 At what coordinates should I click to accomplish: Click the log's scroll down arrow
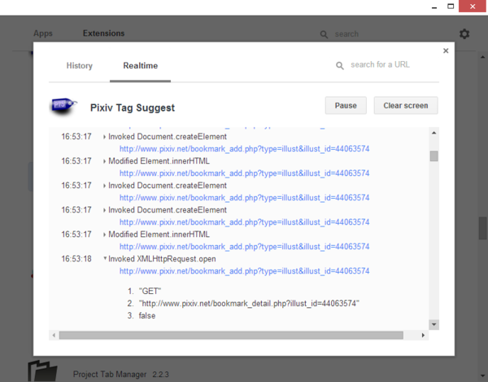[434, 325]
